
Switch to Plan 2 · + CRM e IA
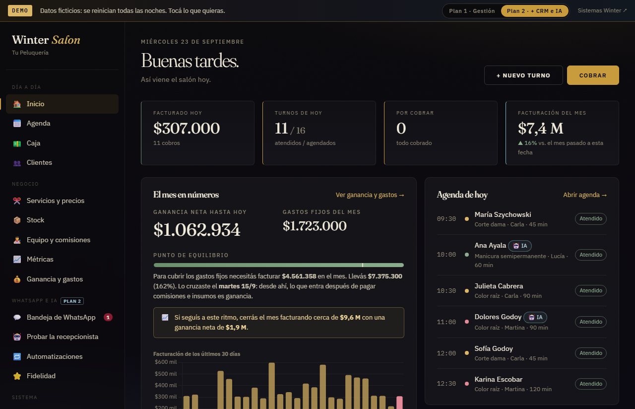tap(535, 11)
